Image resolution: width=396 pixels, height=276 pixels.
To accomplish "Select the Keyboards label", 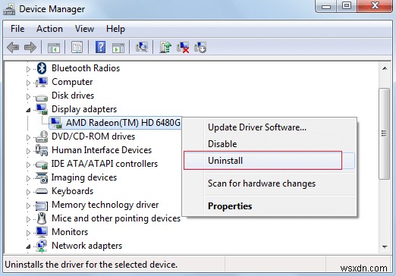I will click(x=72, y=191).
